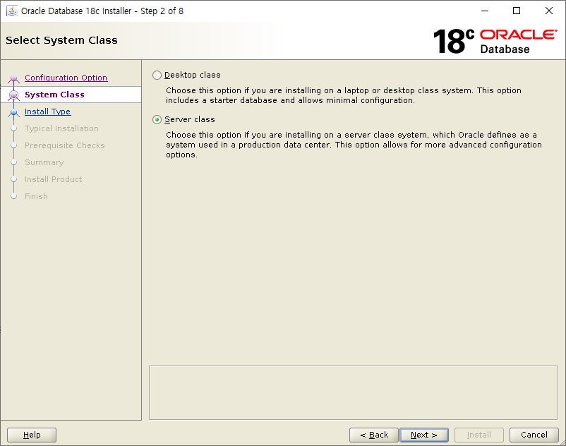Close the Oracle installer window
The image size is (566, 446).
(549, 11)
